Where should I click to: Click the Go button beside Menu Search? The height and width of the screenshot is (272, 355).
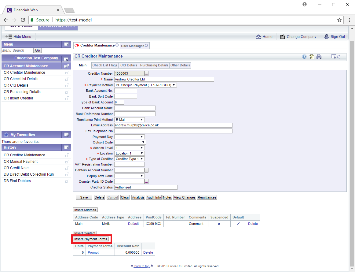[38, 50]
